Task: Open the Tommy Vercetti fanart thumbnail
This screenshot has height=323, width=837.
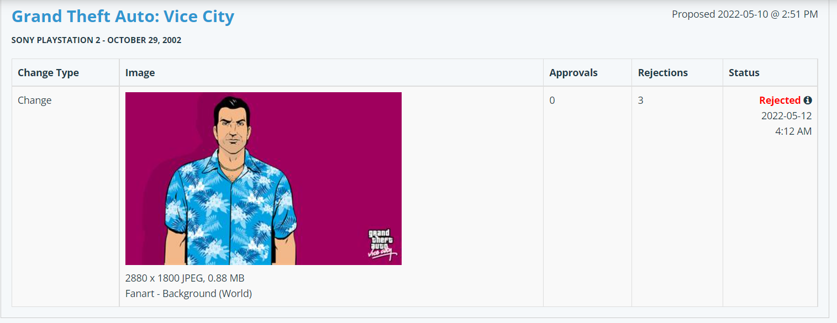Action: click(264, 178)
